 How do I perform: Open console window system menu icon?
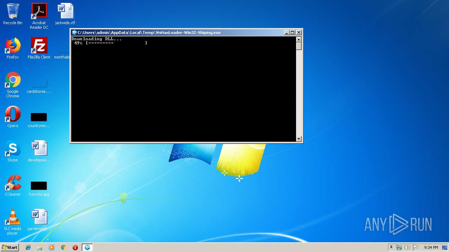point(74,33)
